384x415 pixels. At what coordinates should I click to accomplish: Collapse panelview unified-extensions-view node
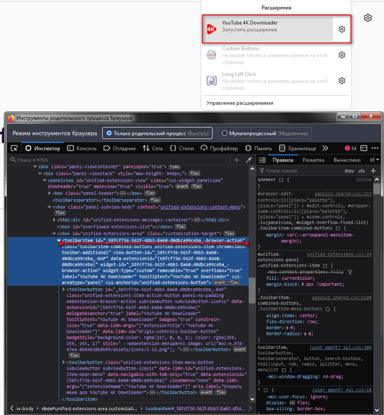45,180
